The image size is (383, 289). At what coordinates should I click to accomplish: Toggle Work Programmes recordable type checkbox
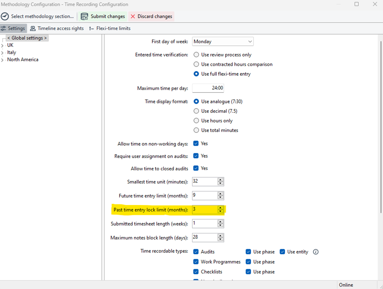coord(196,261)
